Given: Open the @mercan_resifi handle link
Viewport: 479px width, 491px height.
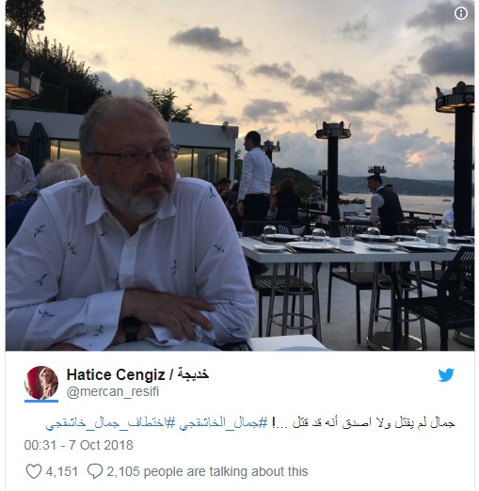Looking at the screenshot, I should 113,392.
